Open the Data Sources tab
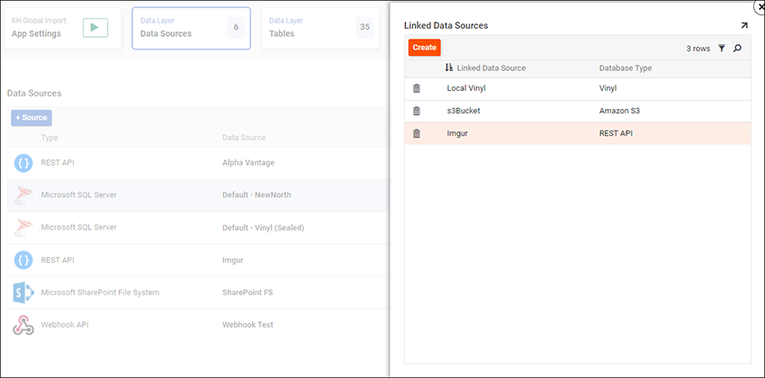The width and height of the screenshot is (765, 378). tap(191, 28)
